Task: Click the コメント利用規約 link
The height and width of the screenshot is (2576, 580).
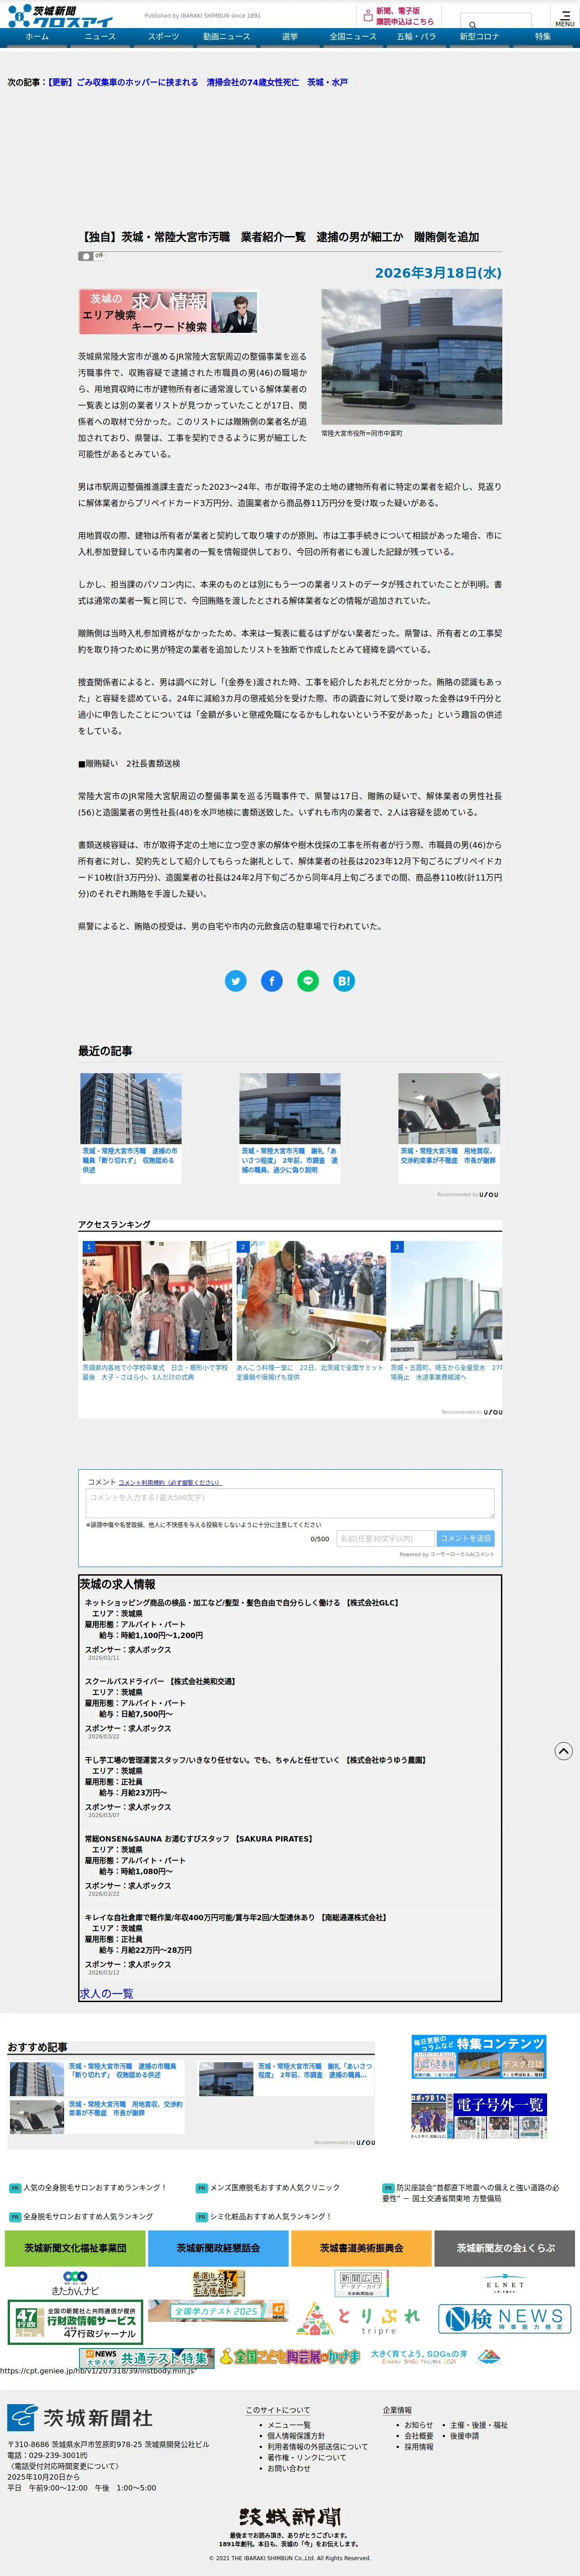Action: (x=170, y=1482)
